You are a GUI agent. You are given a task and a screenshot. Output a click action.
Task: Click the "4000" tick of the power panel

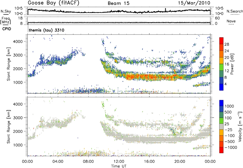click(x=18, y=42)
